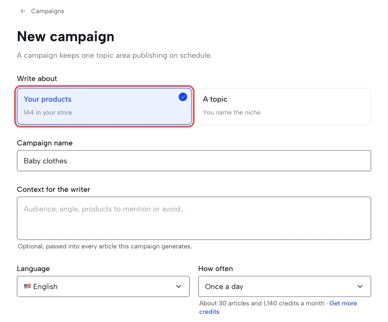The height and width of the screenshot is (322, 388).
Task: Click the 'Write about' label
Action: coord(37,78)
